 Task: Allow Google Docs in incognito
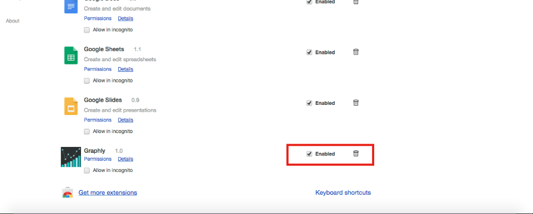(87, 30)
